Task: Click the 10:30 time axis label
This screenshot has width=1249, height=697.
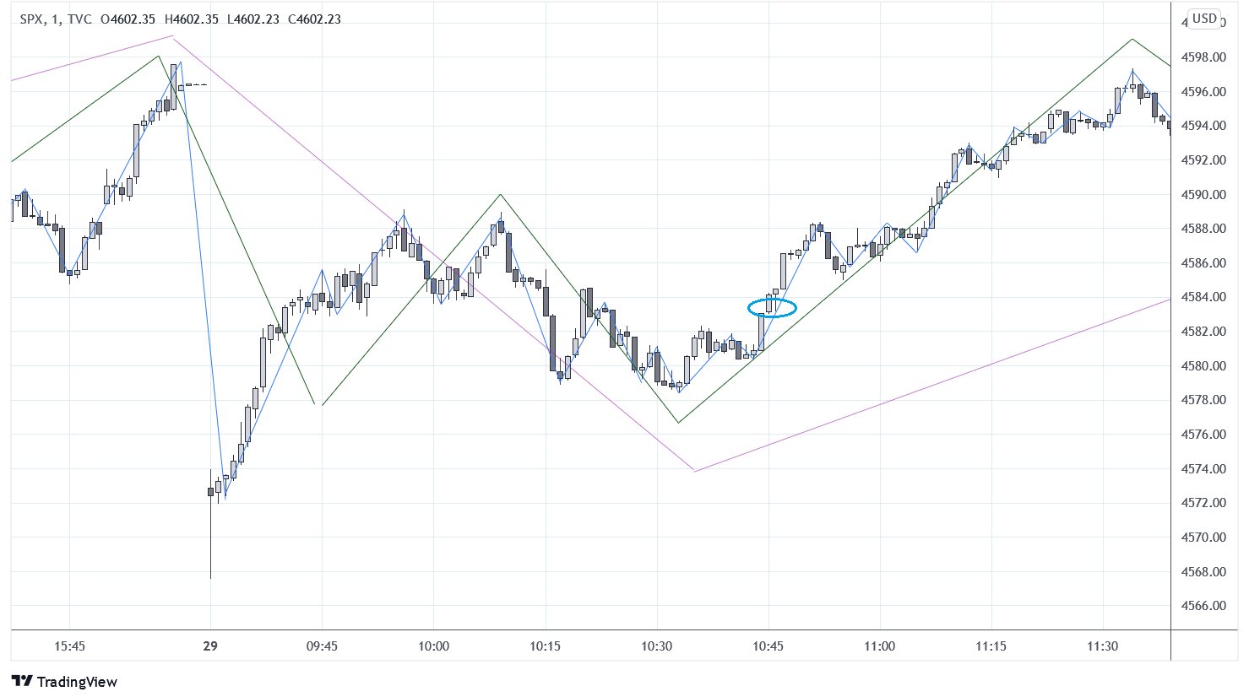Action: pyautogui.click(x=656, y=646)
